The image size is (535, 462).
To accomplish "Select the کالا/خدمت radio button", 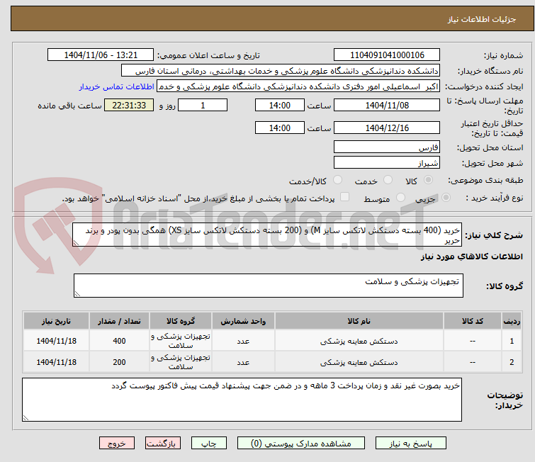I will pos(337,180).
